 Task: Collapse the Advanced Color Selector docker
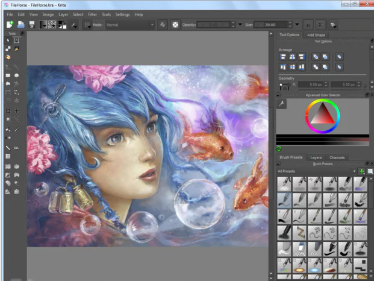pos(278,95)
